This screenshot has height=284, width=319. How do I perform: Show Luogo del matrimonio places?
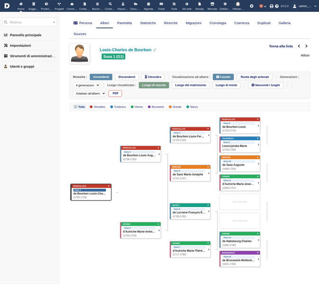click(191, 85)
